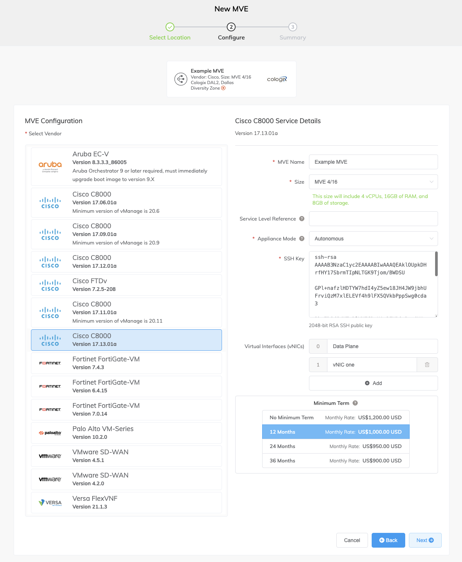Click the Data Plane vNIC field
This screenshot has height=562, width=462.
pyautogui.click(x=382, y=346)
